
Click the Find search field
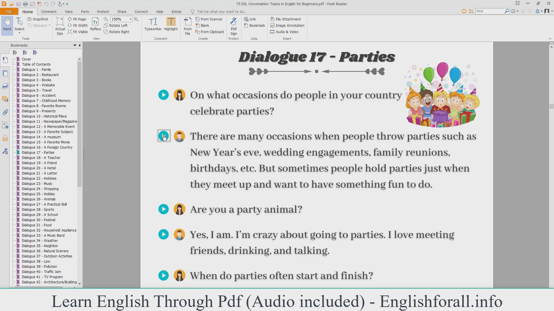click(x=489, y=11)
